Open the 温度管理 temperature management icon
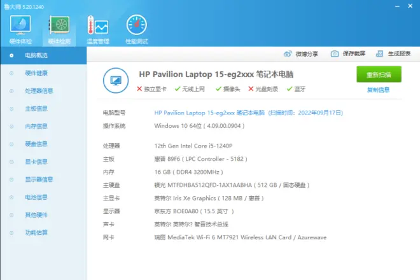420x280 pixels. pos(98,25)
